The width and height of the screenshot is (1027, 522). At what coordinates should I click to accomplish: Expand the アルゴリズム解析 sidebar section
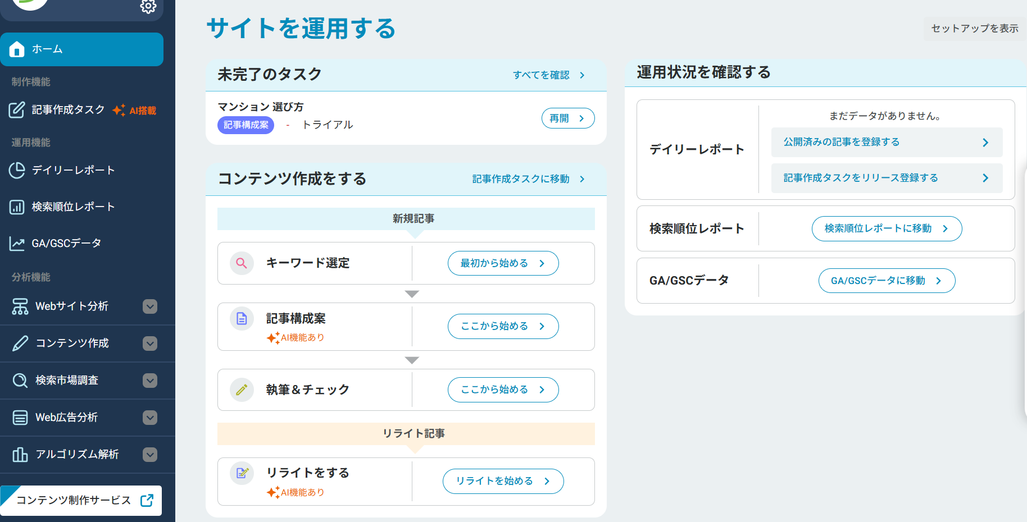(150, 455)
